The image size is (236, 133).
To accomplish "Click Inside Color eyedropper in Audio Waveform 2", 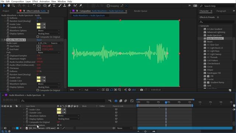I will pos(44,78).
